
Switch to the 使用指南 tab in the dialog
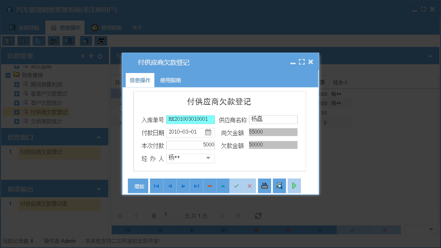pos(170,80)
